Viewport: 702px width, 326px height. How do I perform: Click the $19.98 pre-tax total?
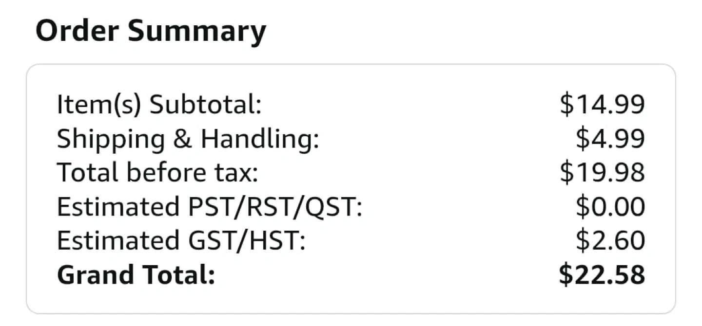click(x=603, y=173)
